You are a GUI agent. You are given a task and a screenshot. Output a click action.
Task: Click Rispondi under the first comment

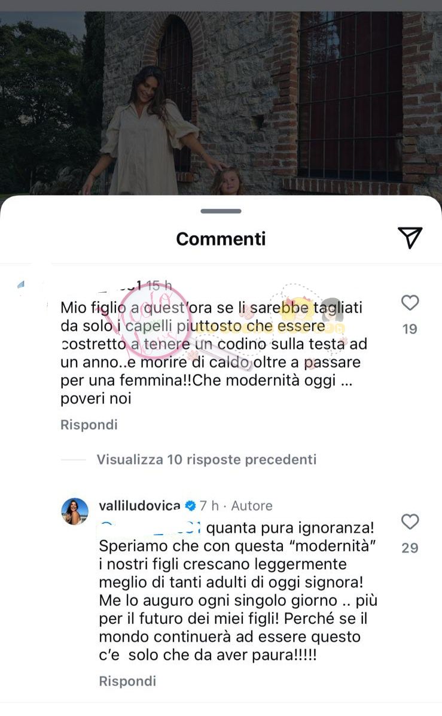(x=89, y=424)
